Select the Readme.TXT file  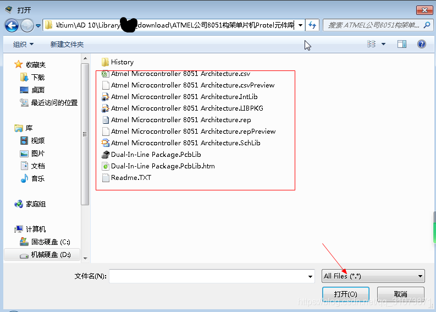tap(130, 178)
